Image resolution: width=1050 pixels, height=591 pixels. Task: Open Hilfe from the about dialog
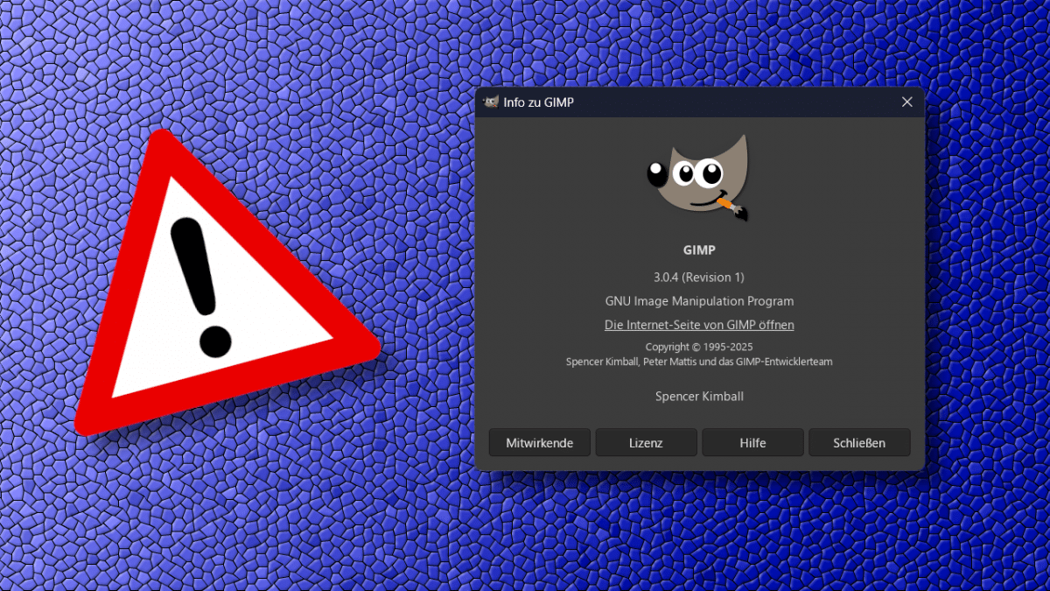[x=752, y=443]
